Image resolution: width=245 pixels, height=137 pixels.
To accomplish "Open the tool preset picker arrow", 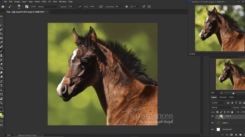I will 13,7.
